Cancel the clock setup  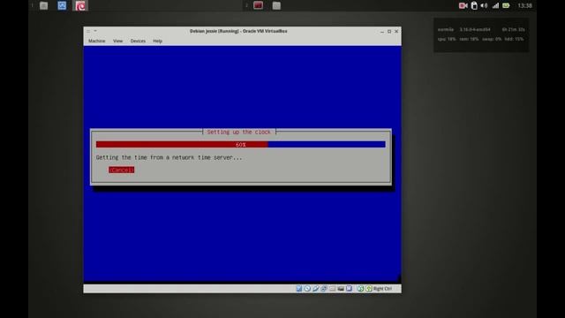click(122, 170)
